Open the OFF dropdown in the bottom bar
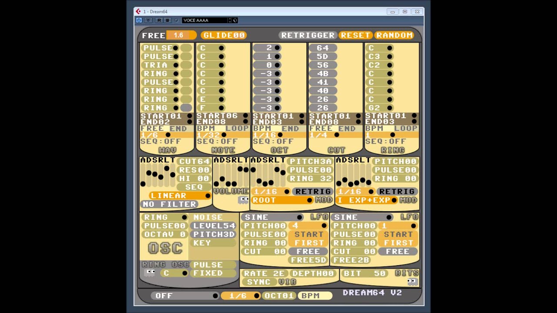The height and width of the screenshot is (313, 557). point(185,296)
